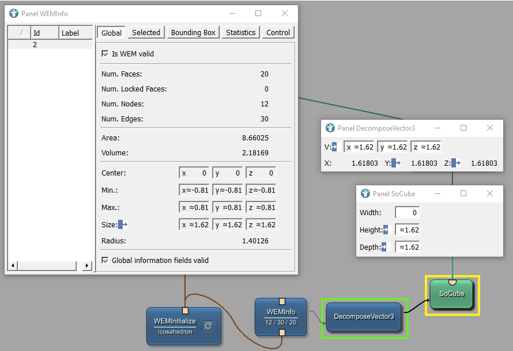This screenshot has width=513, height=351.
Task: Click the Width input field in SoCube
Action: tap(407, 213)
